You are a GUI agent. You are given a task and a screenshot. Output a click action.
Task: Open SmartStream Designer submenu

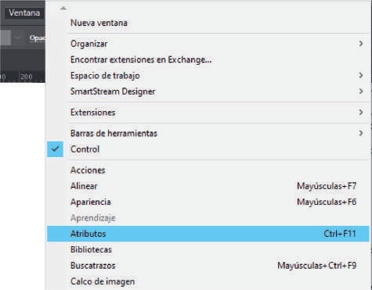pos(208,91)
